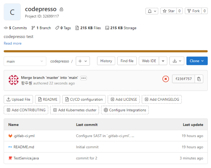Open the Web IDE

point(149,61)
